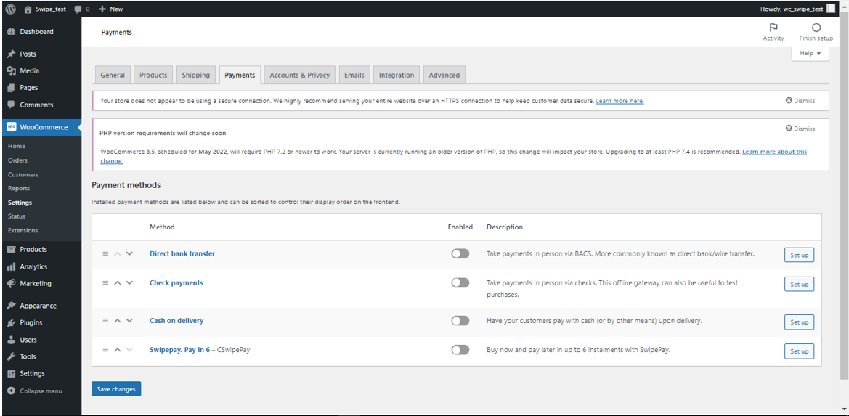Open Direct bank transfer method link
The width and height of the screenshot is (849, 416).
point(182,253)
